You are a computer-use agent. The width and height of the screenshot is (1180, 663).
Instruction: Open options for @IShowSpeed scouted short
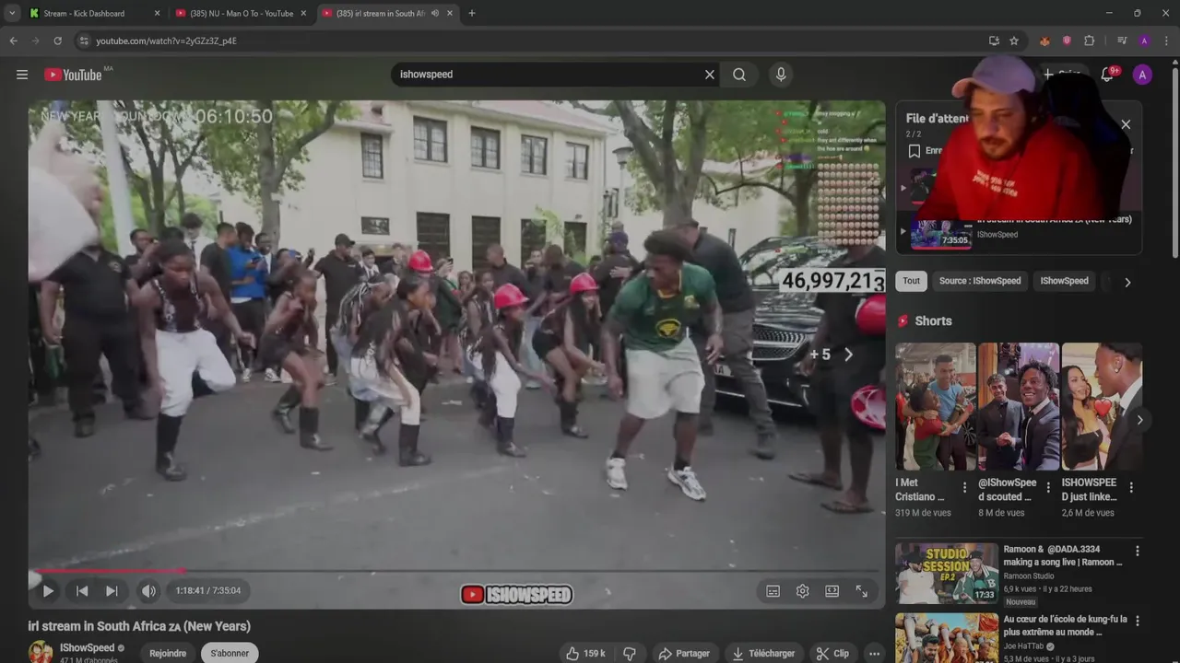coord(1048,487)
